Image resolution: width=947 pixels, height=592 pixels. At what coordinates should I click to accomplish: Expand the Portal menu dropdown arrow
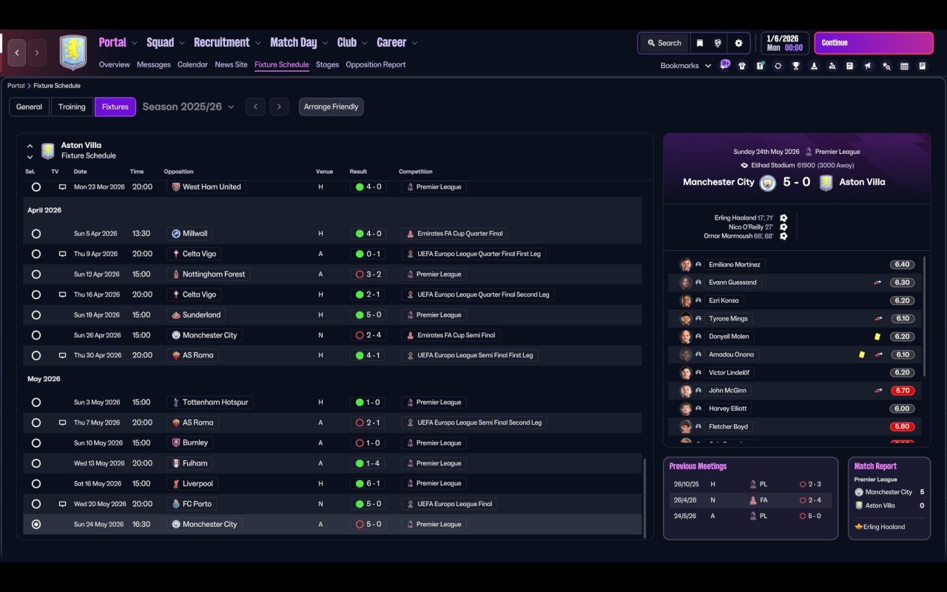point(134,43)
